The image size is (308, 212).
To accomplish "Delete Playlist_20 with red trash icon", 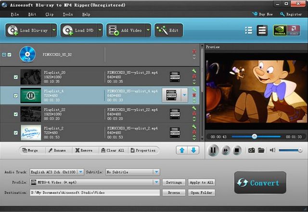I will [194, 76].
